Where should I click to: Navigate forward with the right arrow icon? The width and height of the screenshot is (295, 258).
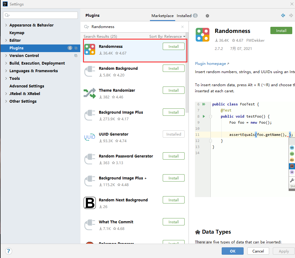coord(291,16)
